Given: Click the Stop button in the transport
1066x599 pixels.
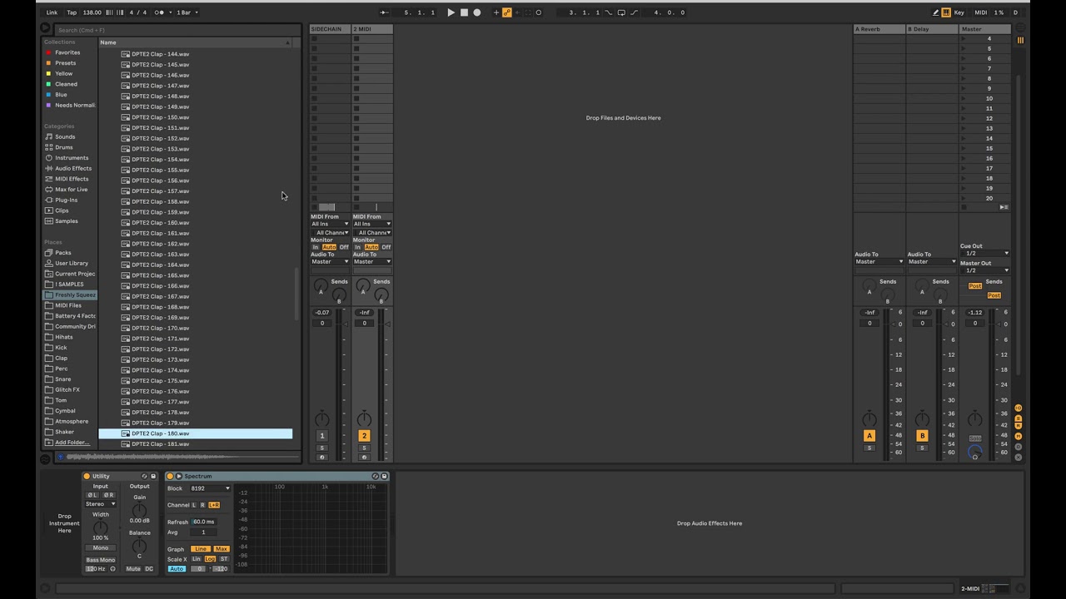Looking at the screenshot, I should pos(464,12).
